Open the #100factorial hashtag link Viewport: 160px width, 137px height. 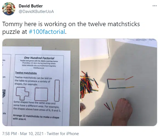[x=47, y=32]
